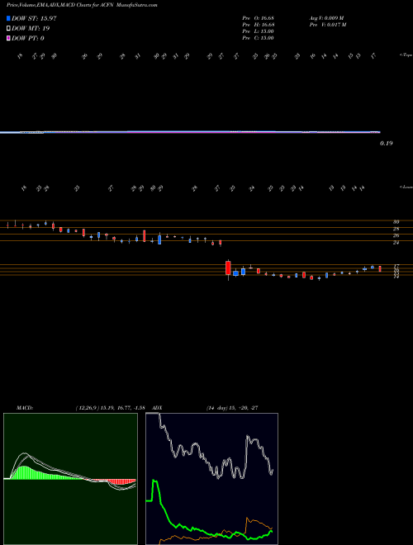Click the price axis label 26
413x545 pixels.
coord(396,235)
